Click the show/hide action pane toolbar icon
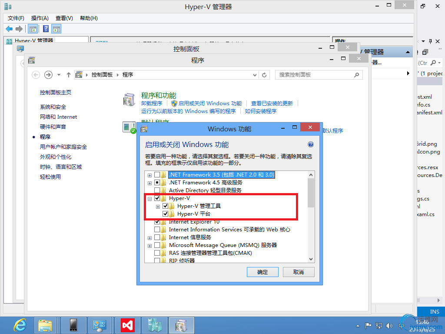 [x=56, y=29]
